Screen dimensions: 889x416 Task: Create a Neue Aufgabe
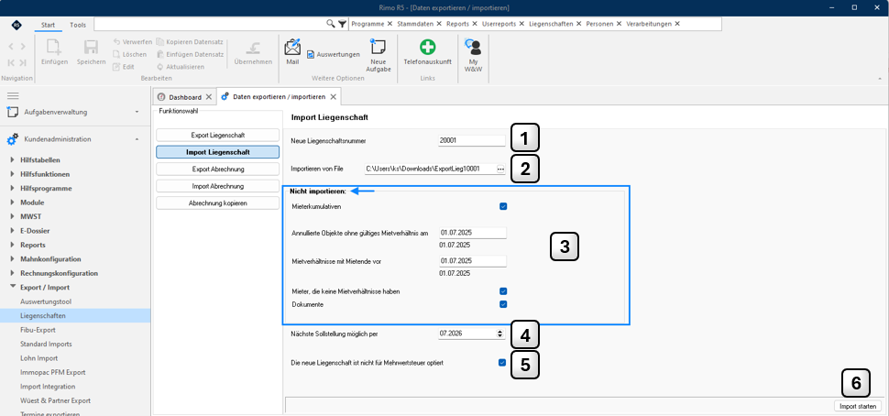[379, 55]
